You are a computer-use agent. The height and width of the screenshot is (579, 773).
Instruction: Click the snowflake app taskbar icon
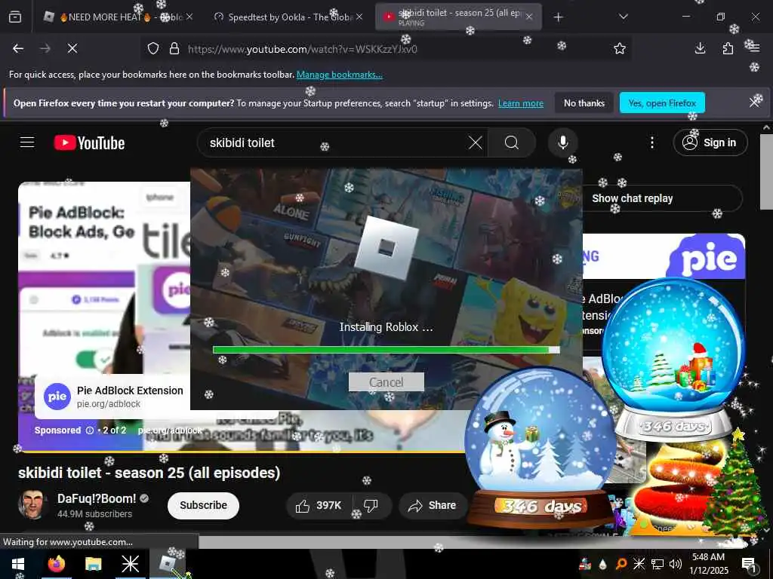[130, 564]
